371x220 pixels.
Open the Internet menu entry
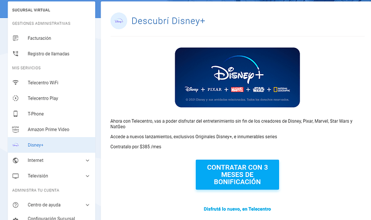coord(51,160)
